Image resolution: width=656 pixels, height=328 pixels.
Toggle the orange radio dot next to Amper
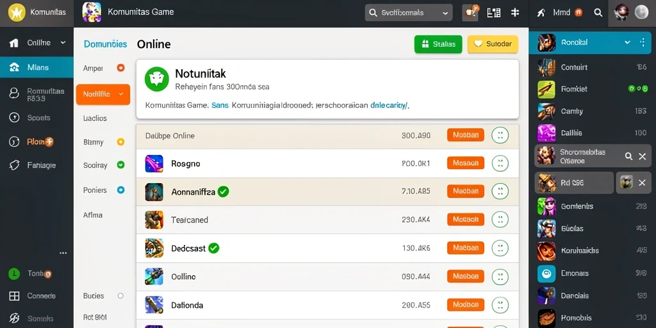point(120,68)
